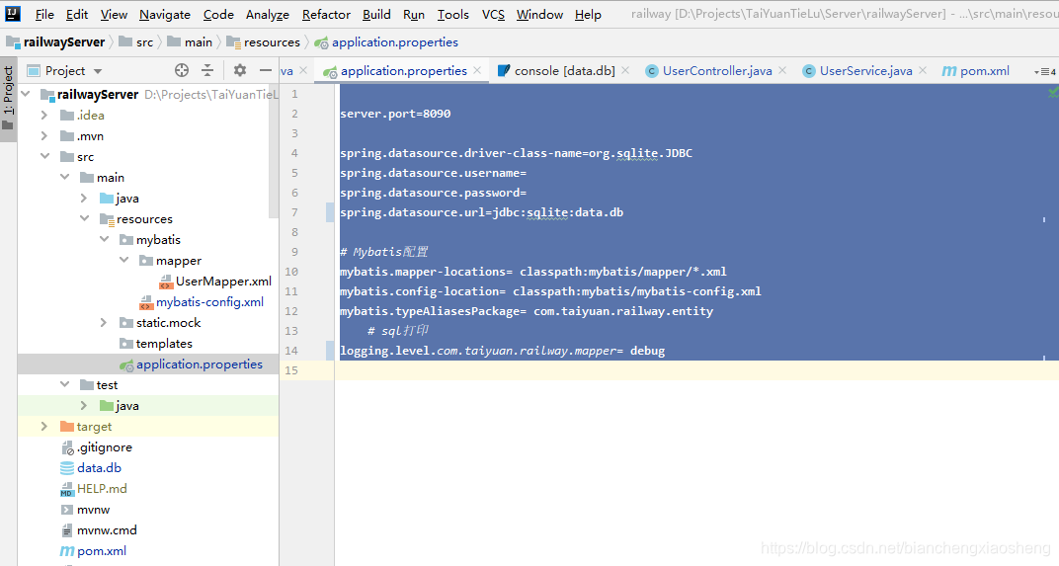The width and height of the screenshot is (1059, 566).
Task: Close the UserController.java tab
Action: 782,70
